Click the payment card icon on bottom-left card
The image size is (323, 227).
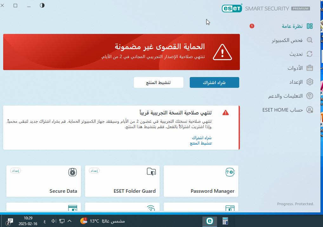pos(73,208)
